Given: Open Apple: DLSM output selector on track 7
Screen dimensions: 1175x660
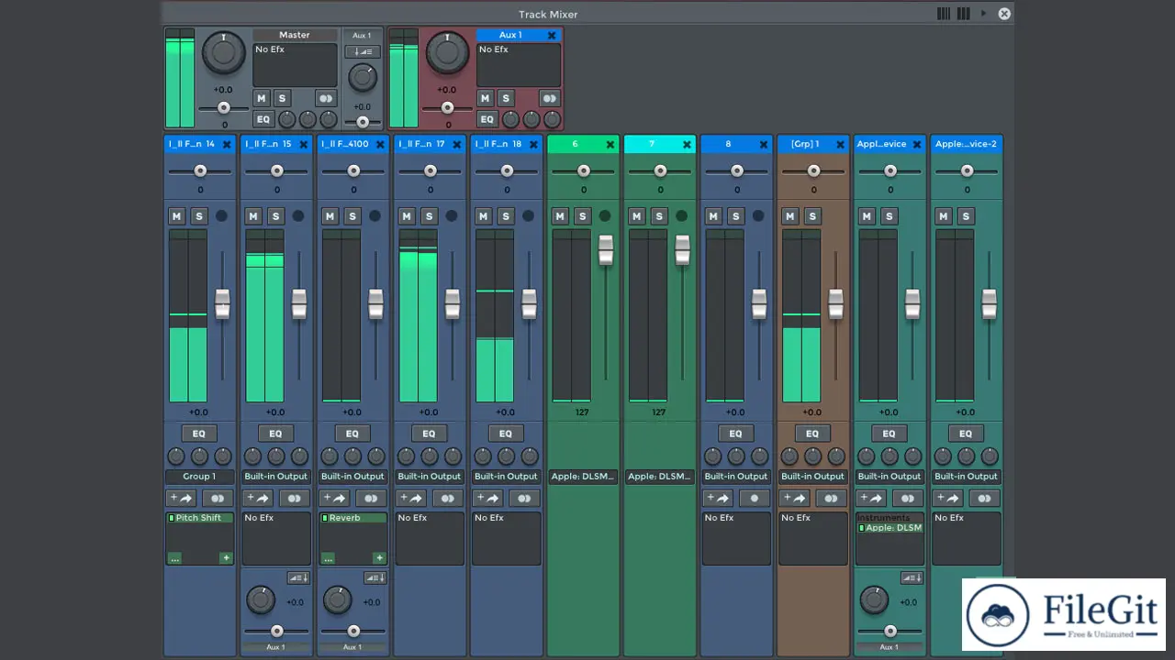Looking at the screenshot, I should (x=659, y=477).
